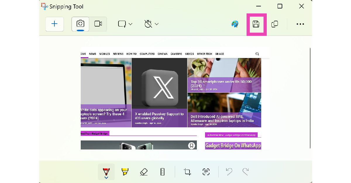
Task: Click the NEWS menu in captured webpage
Action: (92, 54)
